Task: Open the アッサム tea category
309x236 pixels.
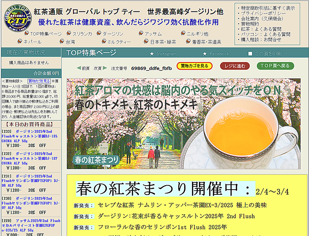Action: click(153, 34)
